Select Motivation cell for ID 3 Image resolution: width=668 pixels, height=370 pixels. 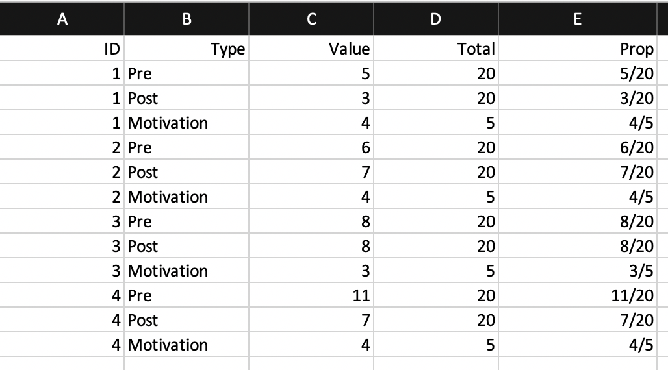pos(186,271)
